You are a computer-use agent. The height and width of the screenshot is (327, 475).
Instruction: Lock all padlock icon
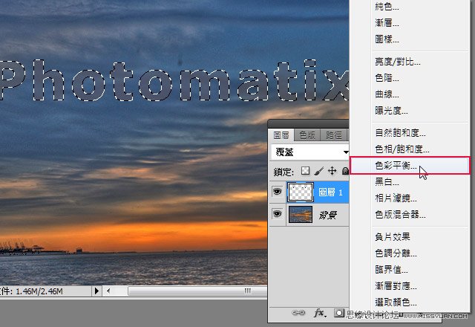coord(345,171)
